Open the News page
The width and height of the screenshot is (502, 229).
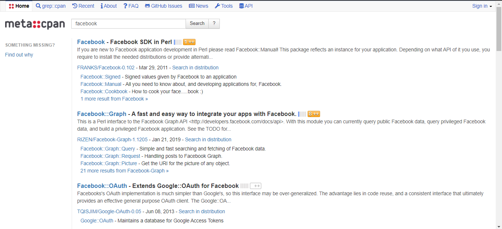[198, 6]
